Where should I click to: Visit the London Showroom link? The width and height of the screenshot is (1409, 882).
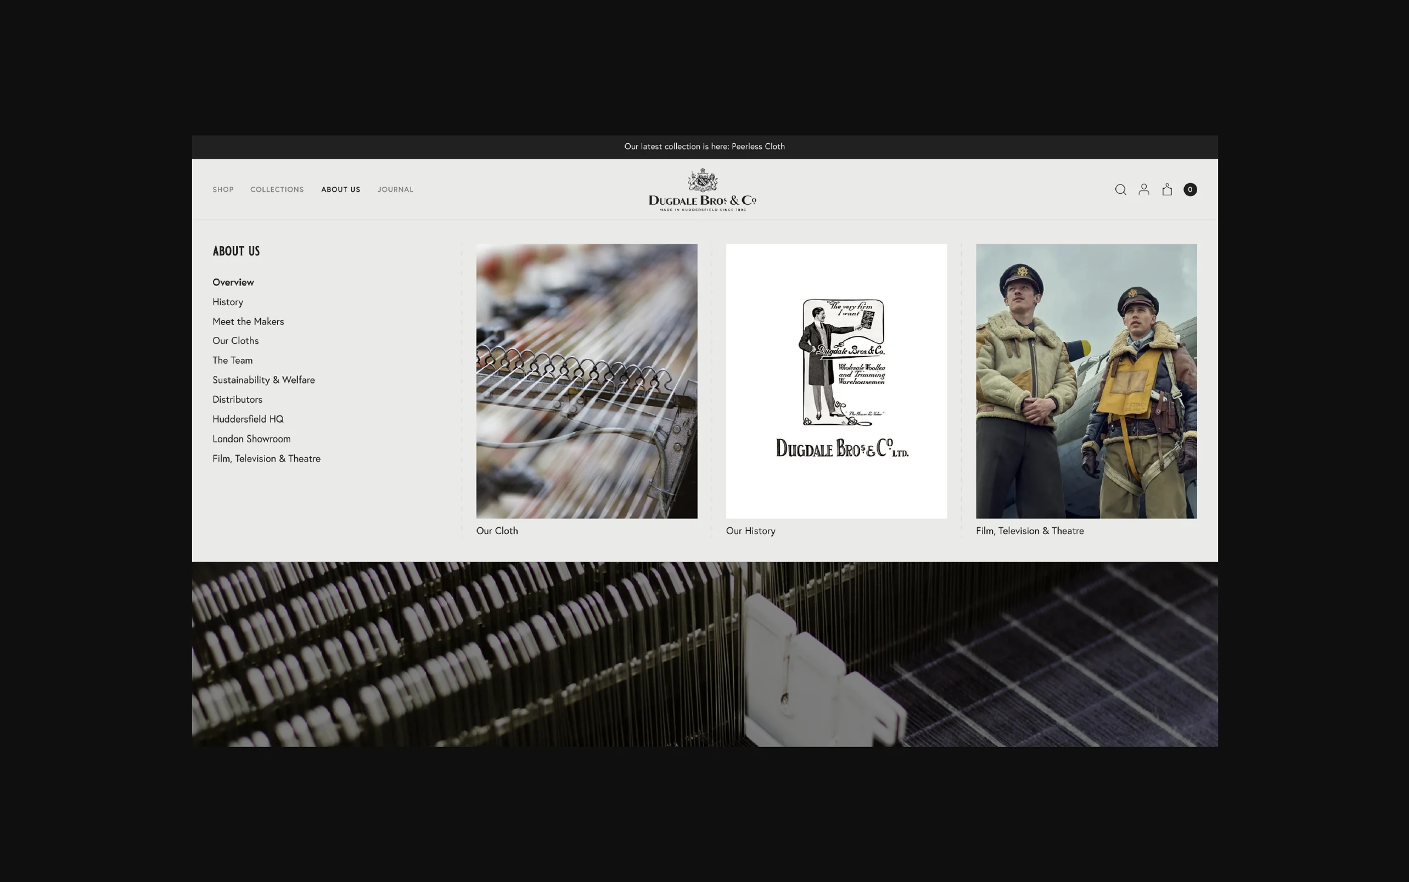point(251,439)
